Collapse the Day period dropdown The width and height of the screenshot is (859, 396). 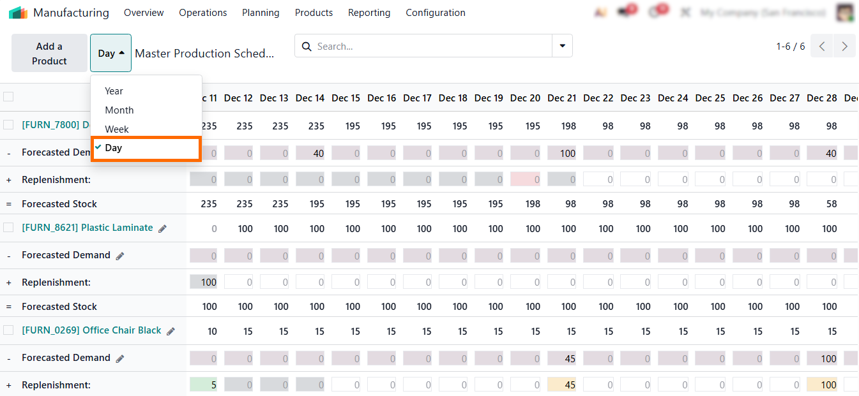110,53
